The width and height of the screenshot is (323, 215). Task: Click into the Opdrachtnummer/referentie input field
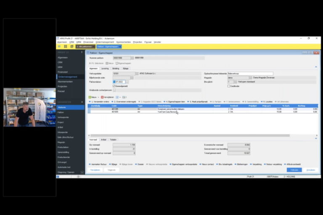point(250,73)
